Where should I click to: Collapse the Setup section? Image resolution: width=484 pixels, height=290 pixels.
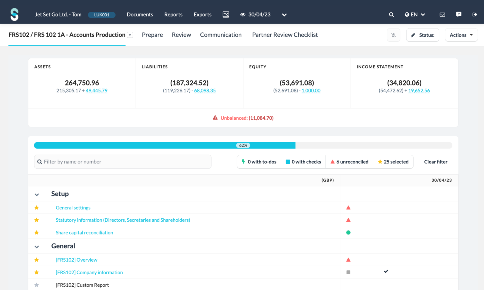point(37,195)
